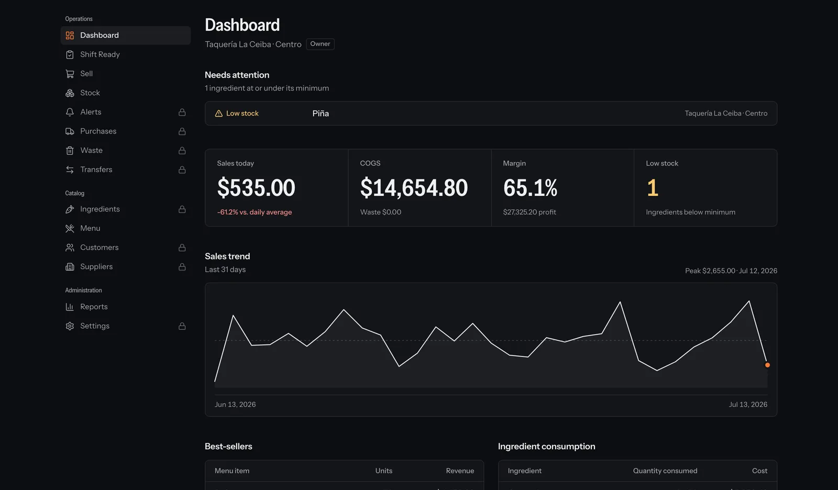
Task: Open Reports under Administration
Action: pyautogui.click(x=126, y=307)
